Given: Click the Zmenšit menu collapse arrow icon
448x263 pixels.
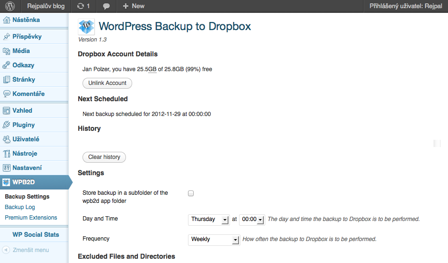Looking at the screenshot, I should click(x=6, y=250).
